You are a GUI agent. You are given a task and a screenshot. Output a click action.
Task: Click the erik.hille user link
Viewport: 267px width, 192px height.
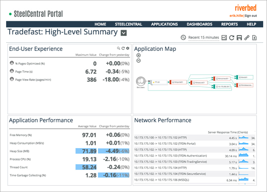[x=236, y=16]
